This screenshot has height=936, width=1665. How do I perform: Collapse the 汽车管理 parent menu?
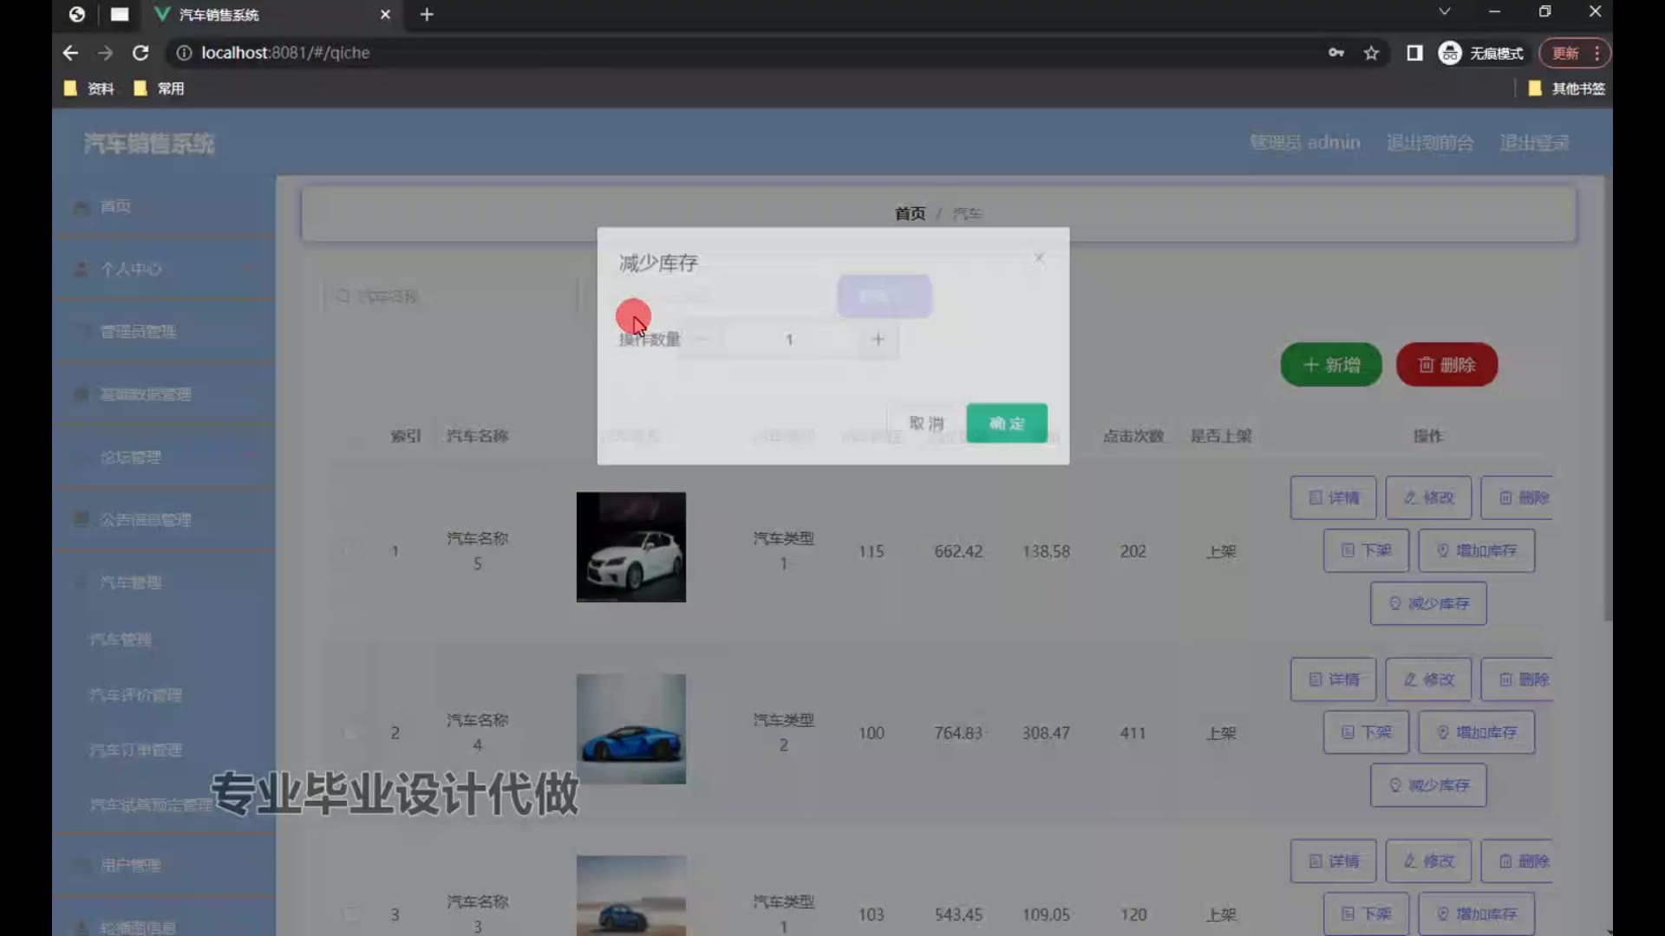pos(164,582)
